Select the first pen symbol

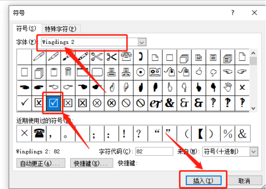click(39, 57)
